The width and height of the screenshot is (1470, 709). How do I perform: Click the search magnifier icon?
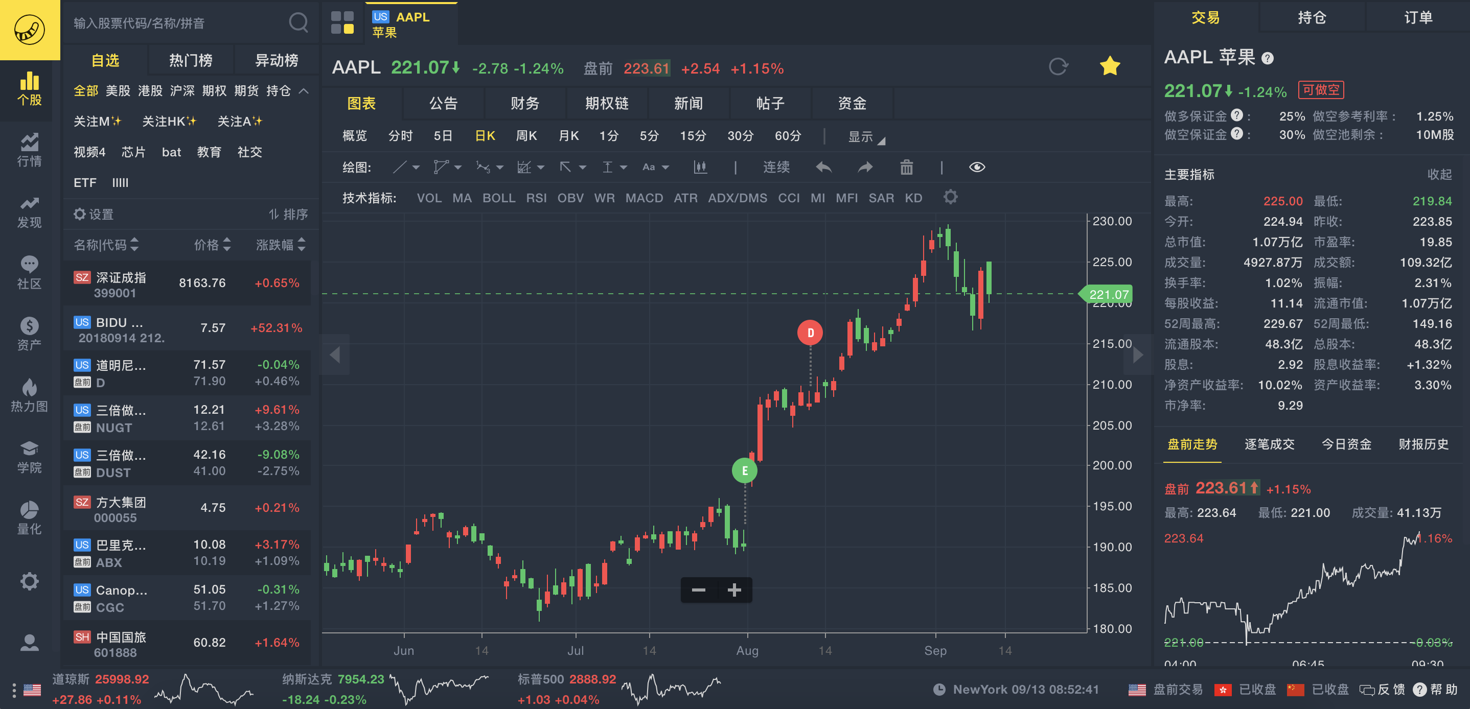click(298, 23)
